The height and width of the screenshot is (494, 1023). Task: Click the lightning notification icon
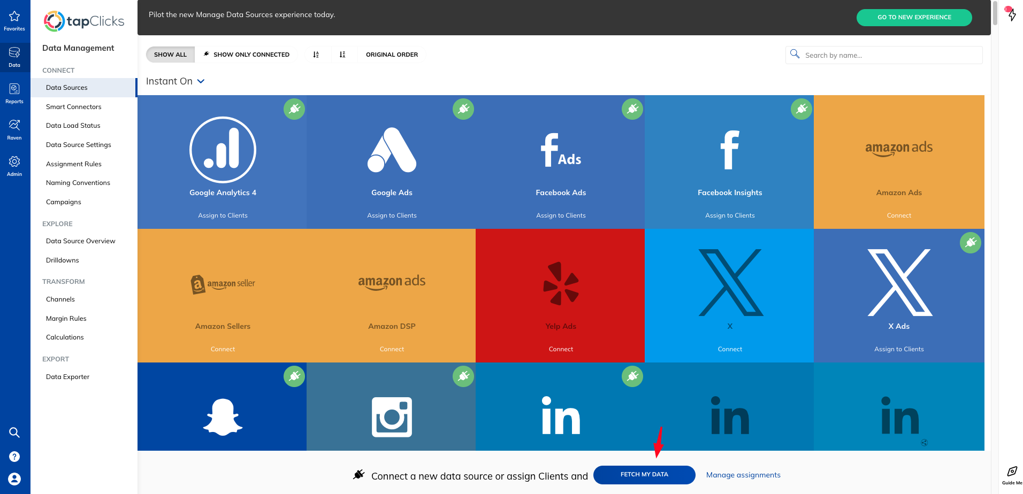(x=1011, y=14)
